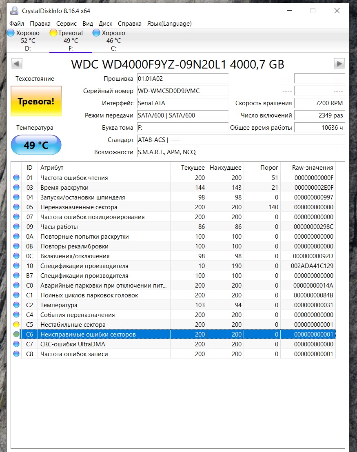Click the power-on hours field 10636 ч

pos(319,127)
